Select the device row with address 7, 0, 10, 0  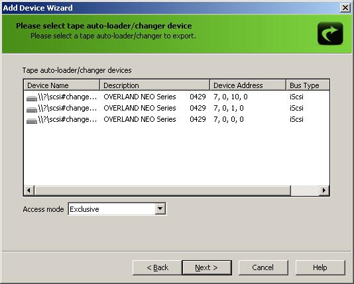click(176, 97)
